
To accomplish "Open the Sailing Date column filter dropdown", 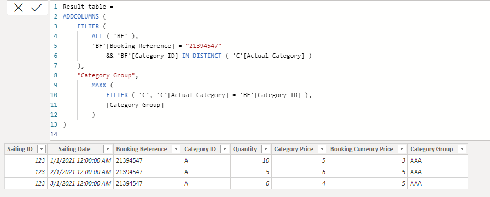I will click(x=108, y=150).
